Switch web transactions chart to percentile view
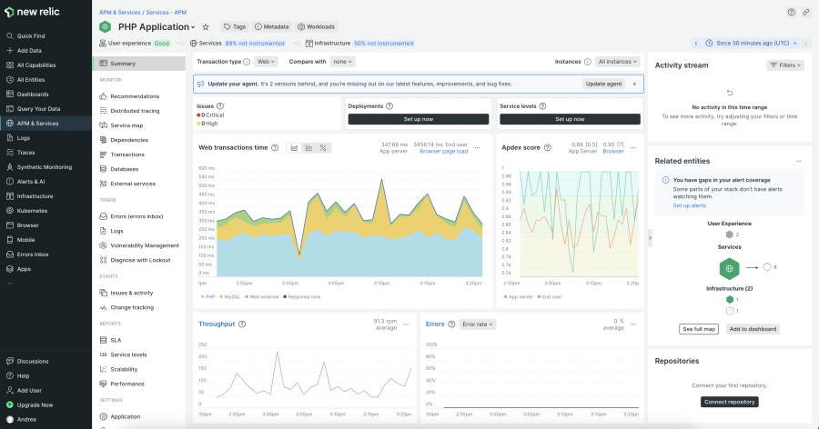The image size is (819, 429). [323, 147]
